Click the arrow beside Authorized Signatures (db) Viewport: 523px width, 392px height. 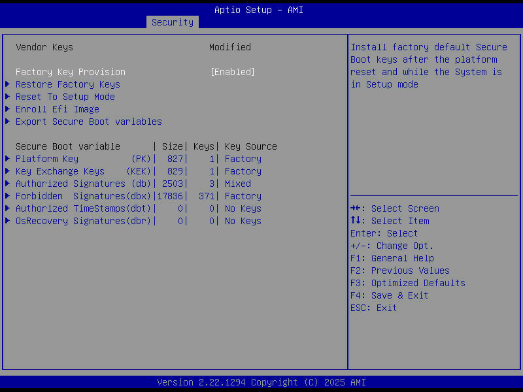(7, 183)
